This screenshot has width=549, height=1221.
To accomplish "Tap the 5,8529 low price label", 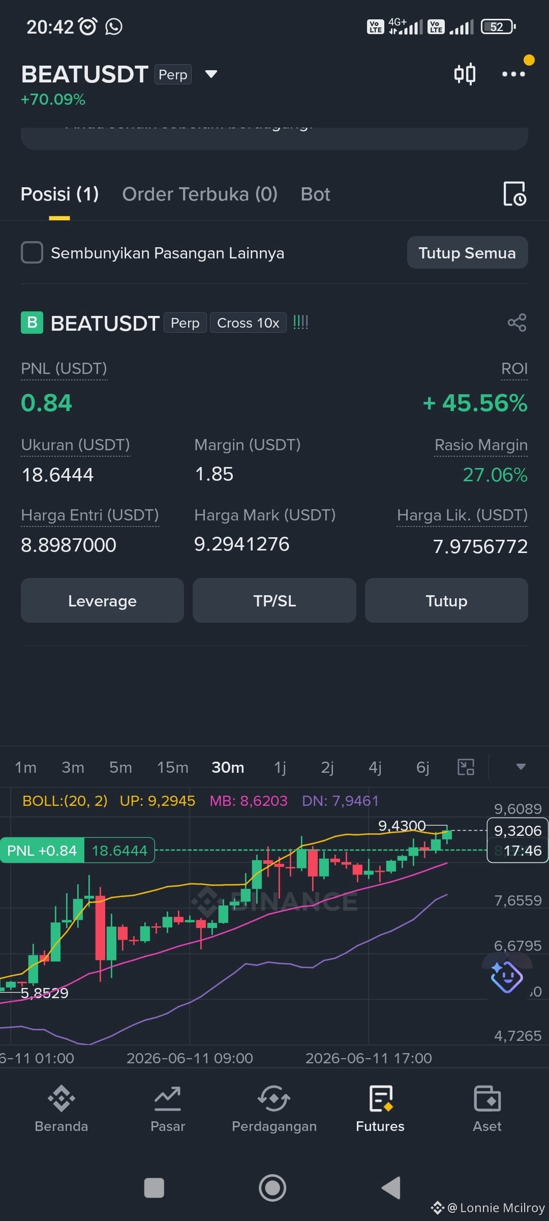I will coord(44,993).
